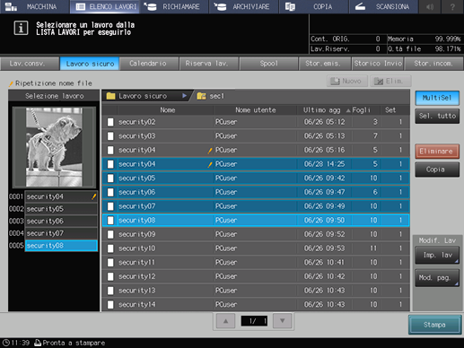Click the page number field 1/1
This screenshot has height=348, width=464.
[254, 321]
